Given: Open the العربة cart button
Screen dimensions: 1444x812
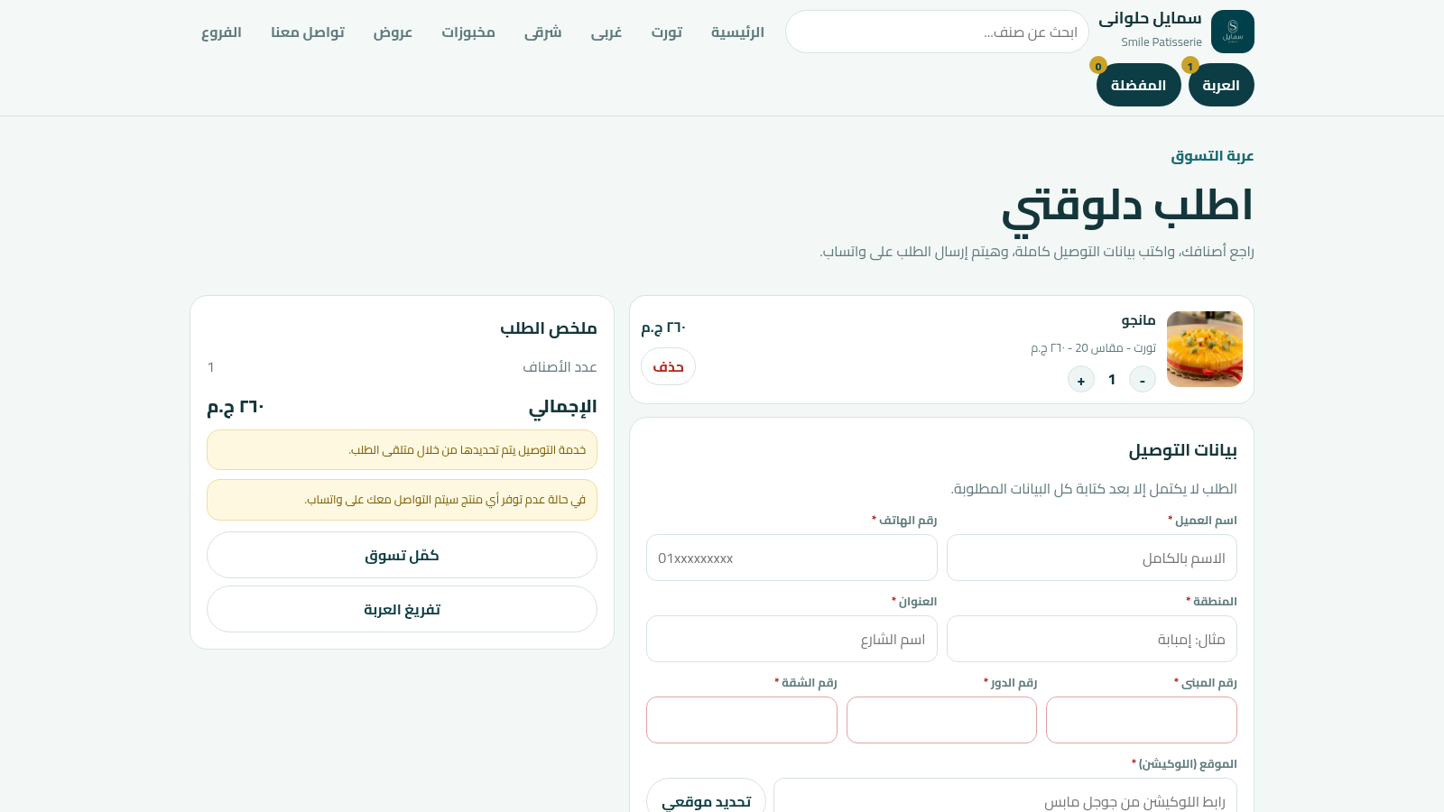Looking at the screenshot, I should (x=1221, y=85).
